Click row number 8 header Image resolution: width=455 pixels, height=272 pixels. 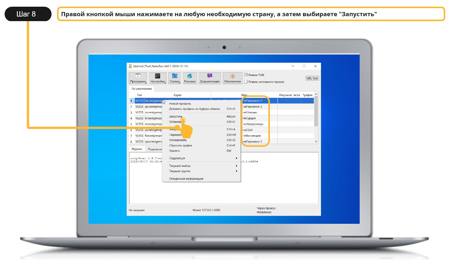pyautogui.click(x=131, y=141)
